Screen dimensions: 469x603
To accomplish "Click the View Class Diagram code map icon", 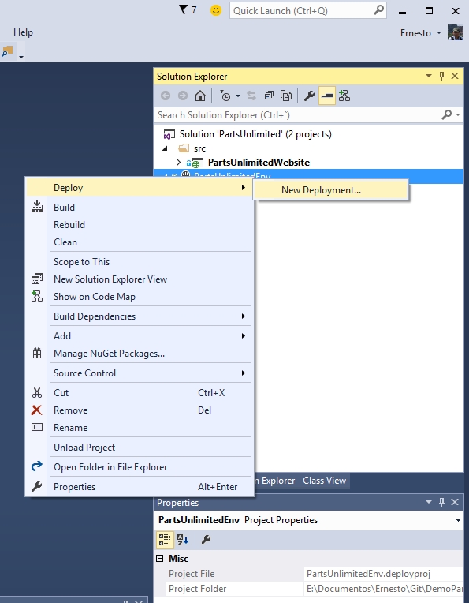I will pos(344,96).
